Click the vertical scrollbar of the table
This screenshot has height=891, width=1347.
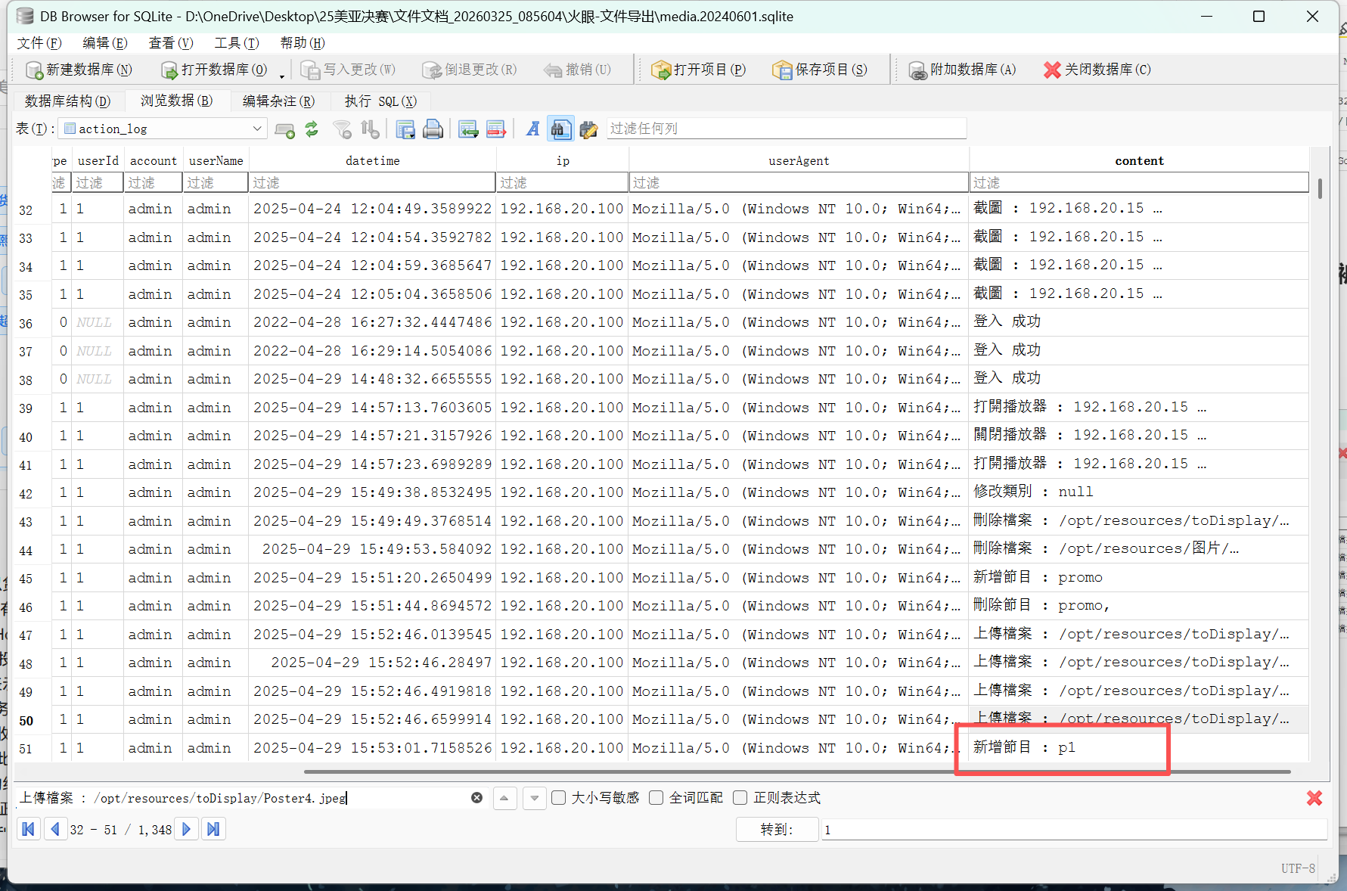pyautogui.click(x=1320, y=188)
